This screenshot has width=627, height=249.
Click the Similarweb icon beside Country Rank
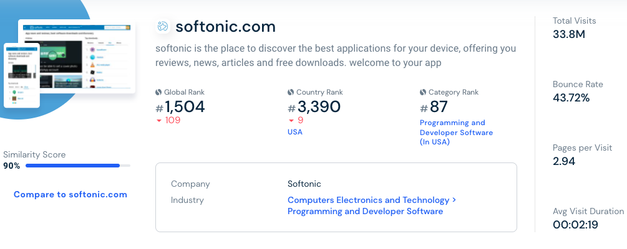[291, 92]
